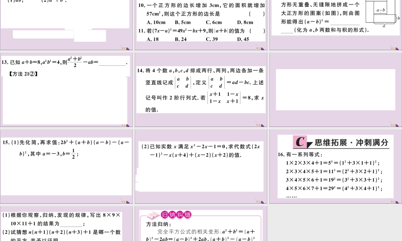
Task: Select slide with question 14 determinant problem
Action: tap(201, 90)
